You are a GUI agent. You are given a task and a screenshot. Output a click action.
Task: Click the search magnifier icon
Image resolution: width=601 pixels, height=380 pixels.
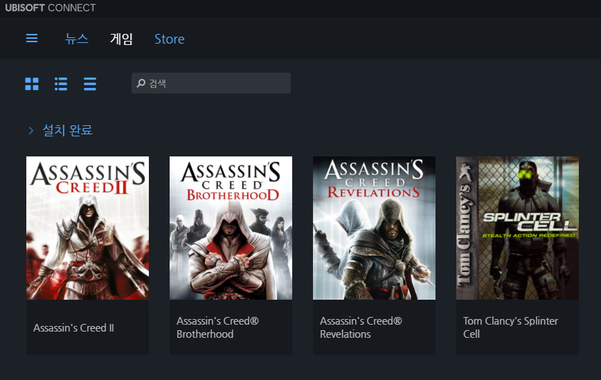tap(141, 83)
